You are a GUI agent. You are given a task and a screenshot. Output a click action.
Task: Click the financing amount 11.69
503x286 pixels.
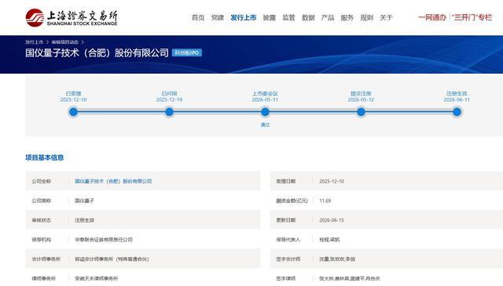[325, 201]
